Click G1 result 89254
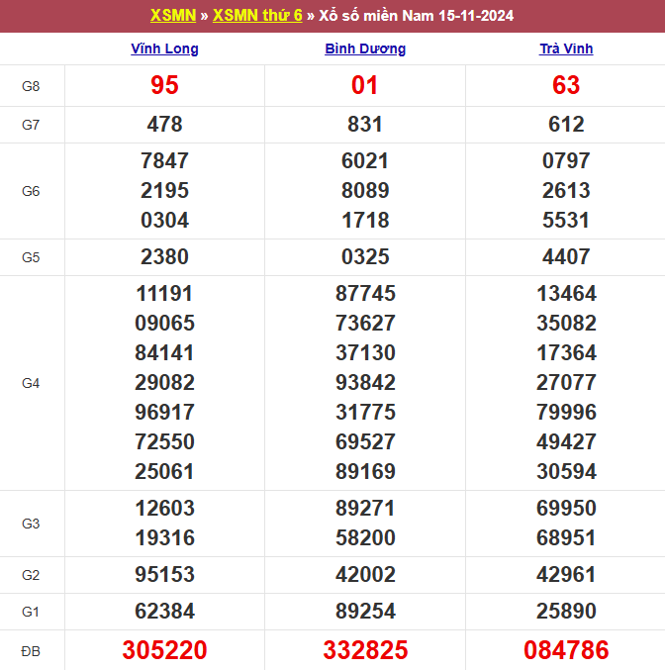Viewport: 665px width, 670px height. tap(365, 612)
